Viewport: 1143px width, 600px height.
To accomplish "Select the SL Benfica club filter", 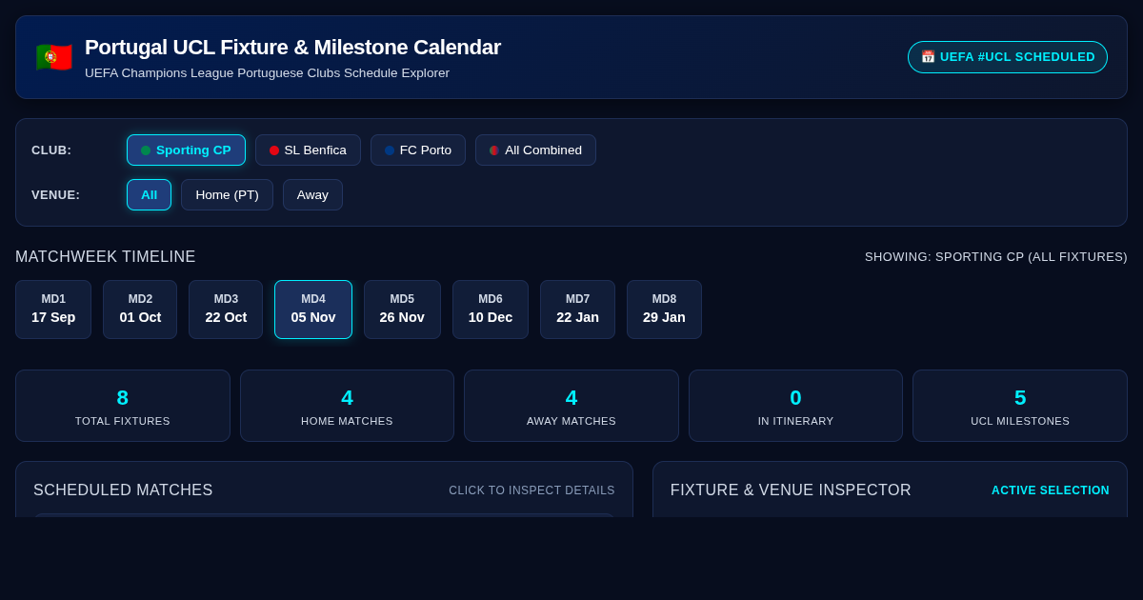I will pyautogui.click(x=308, y=150).
